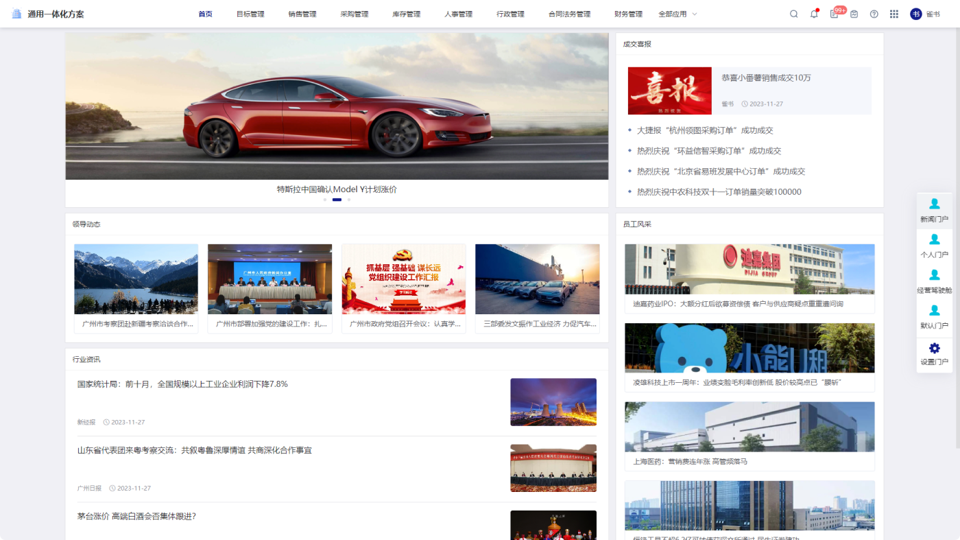This screenshot has height=540, width=960.
Task: Open 三部委发文振作工业经济 car card
Action: coord(537,289)
